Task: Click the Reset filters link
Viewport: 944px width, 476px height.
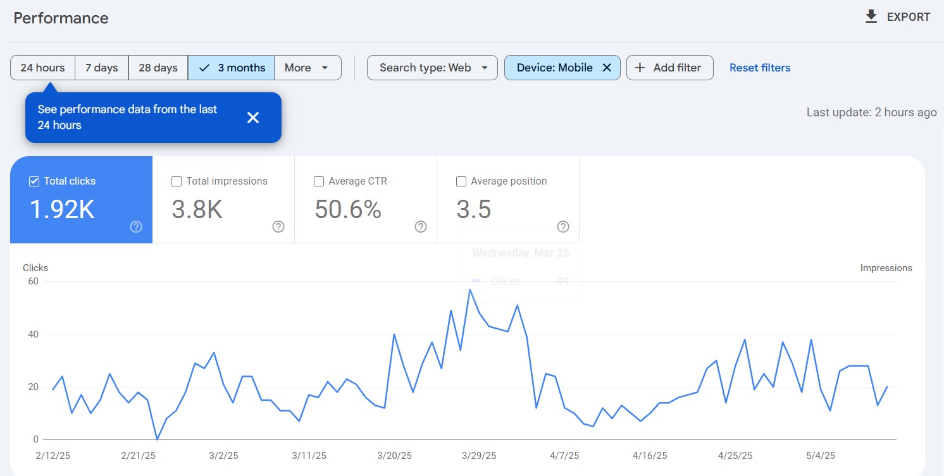Action: (x=759, y=68)
